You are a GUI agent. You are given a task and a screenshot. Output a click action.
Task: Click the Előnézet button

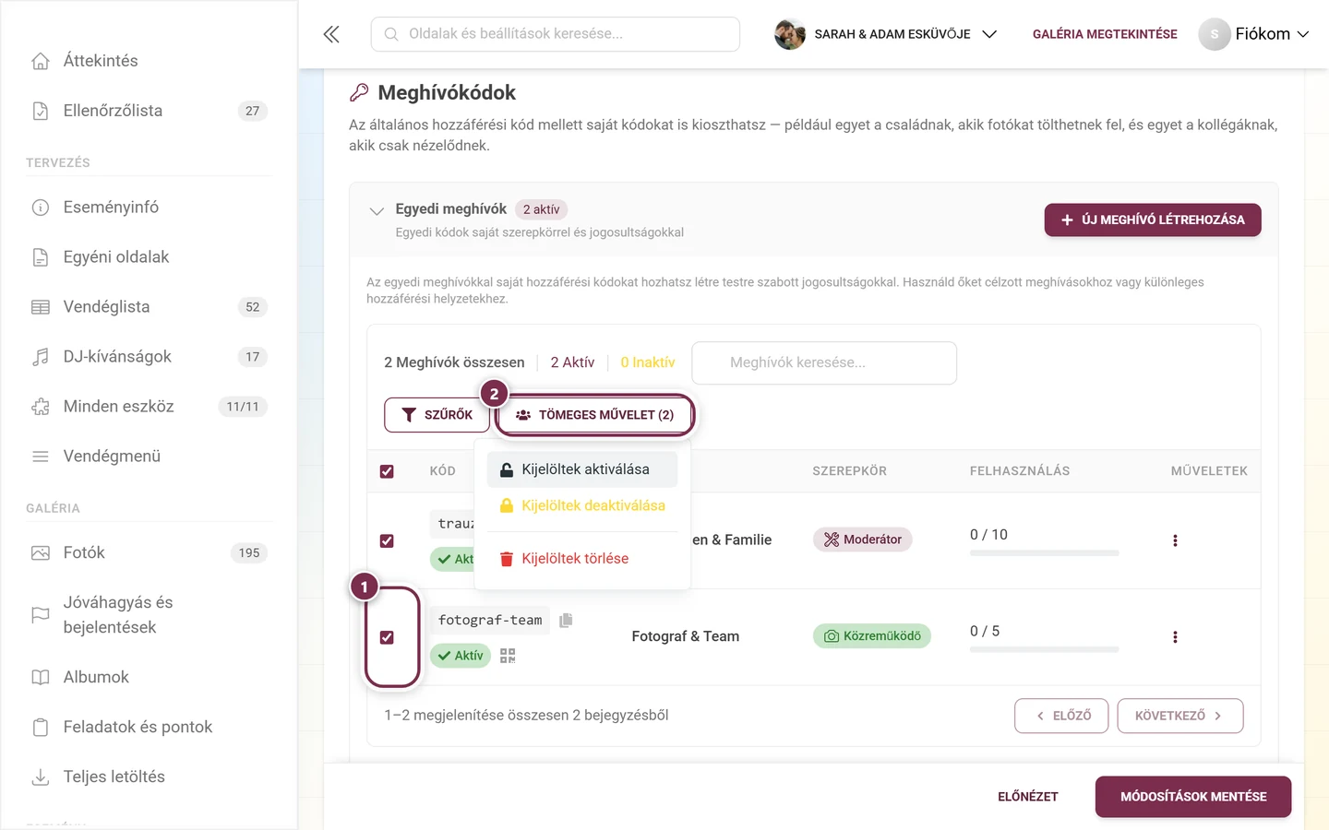[1028, 797]
